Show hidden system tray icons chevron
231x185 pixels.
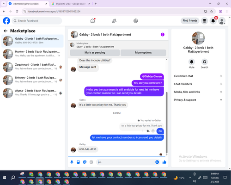190,178
